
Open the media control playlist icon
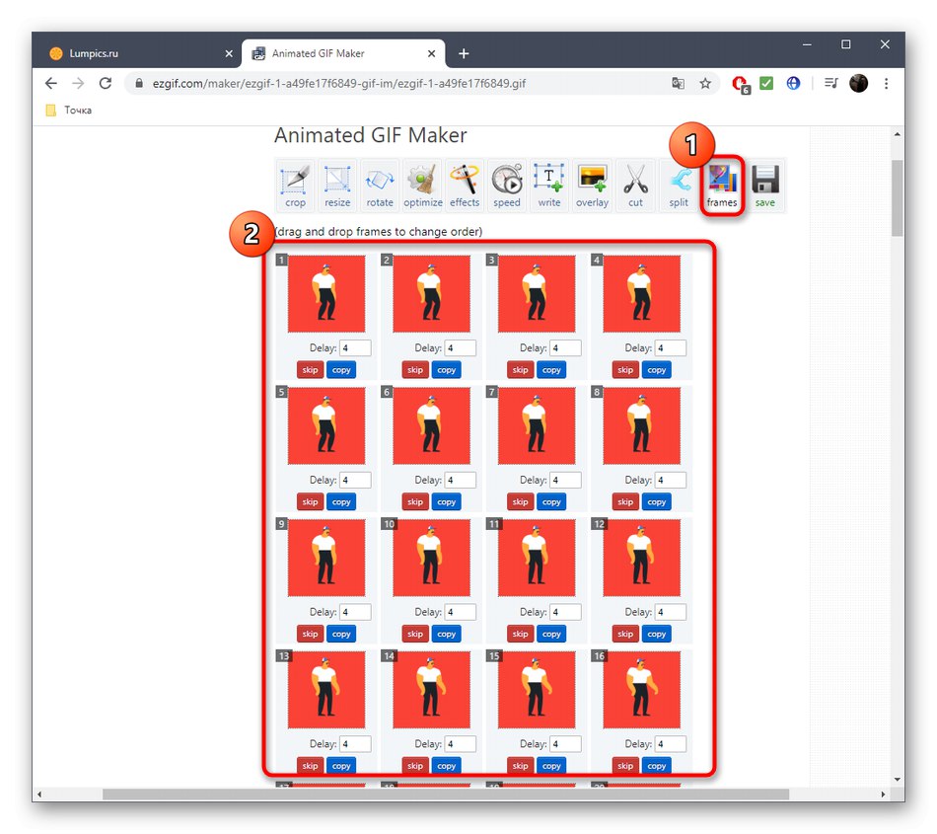tap(830, 83)
